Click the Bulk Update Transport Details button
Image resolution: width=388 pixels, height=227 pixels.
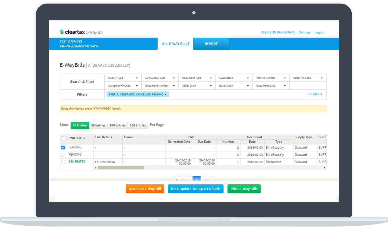tap(196, 189)
